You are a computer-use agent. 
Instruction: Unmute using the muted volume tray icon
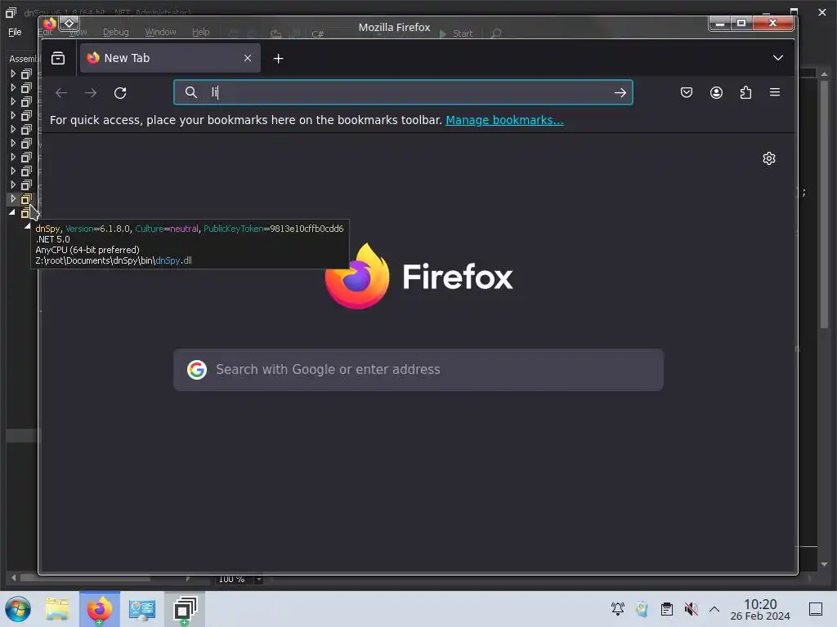(x=691, y=608)
